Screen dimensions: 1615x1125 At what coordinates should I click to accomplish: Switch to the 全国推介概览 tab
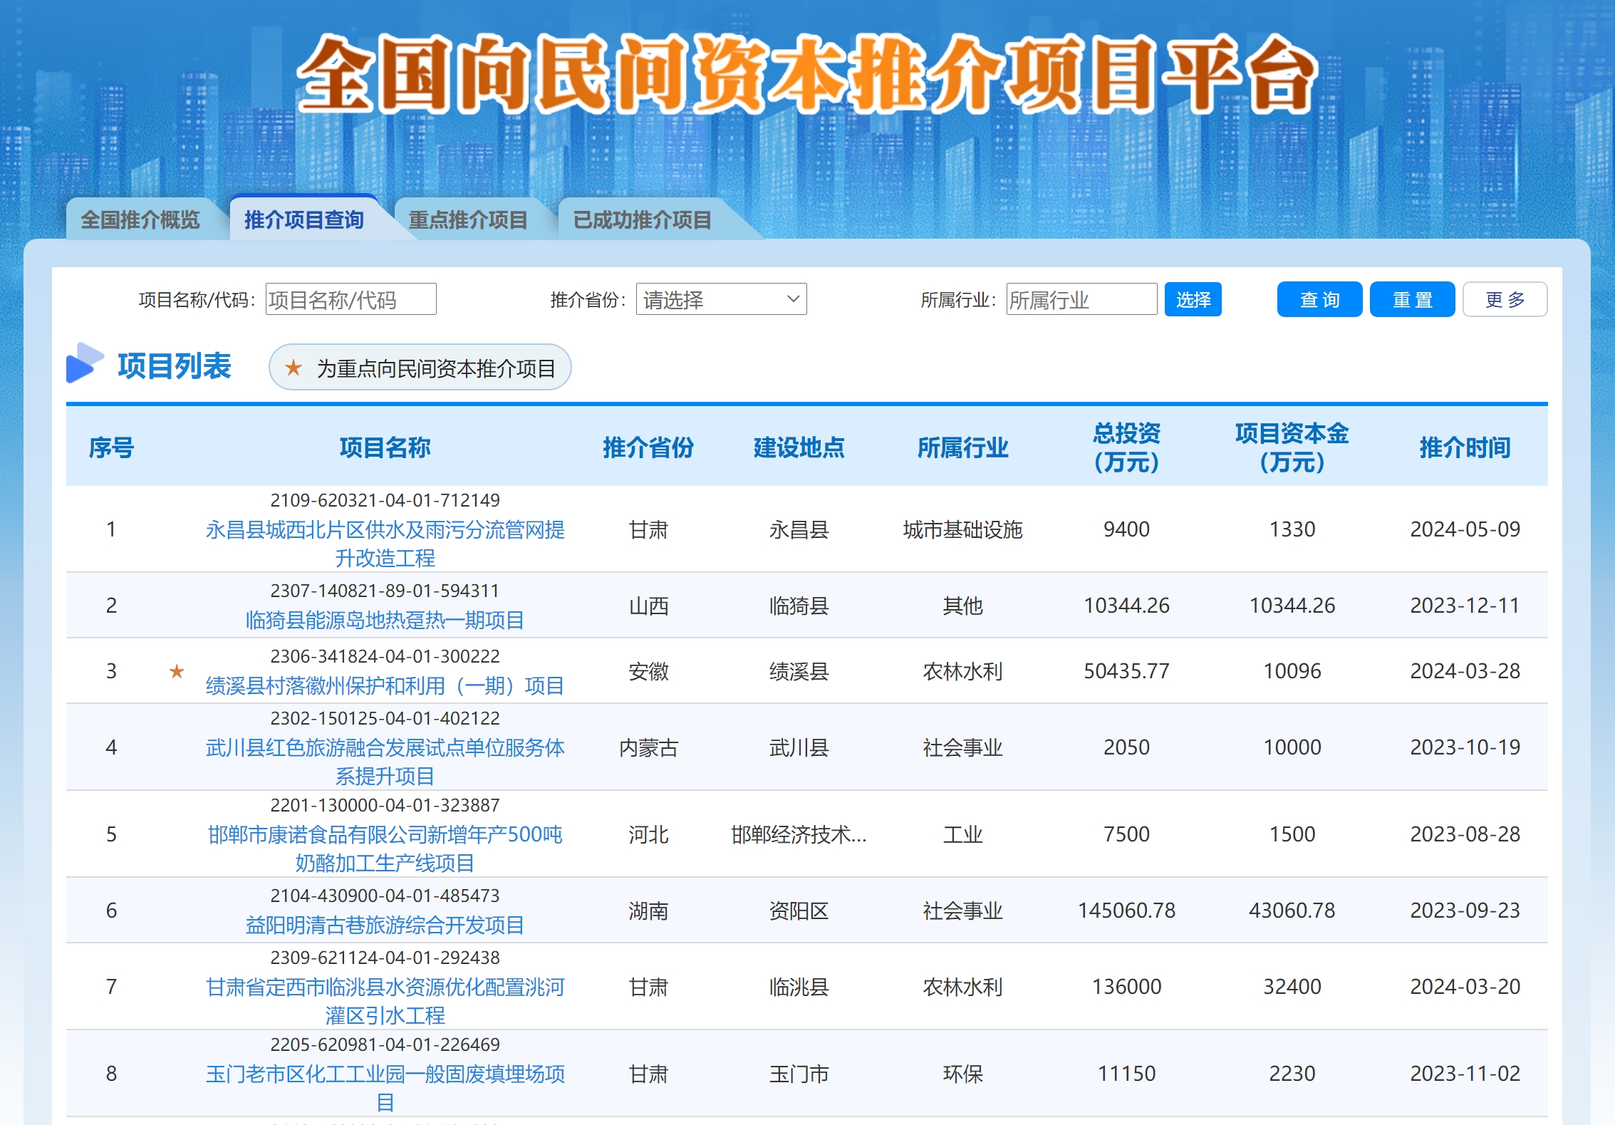coord(140,219)
